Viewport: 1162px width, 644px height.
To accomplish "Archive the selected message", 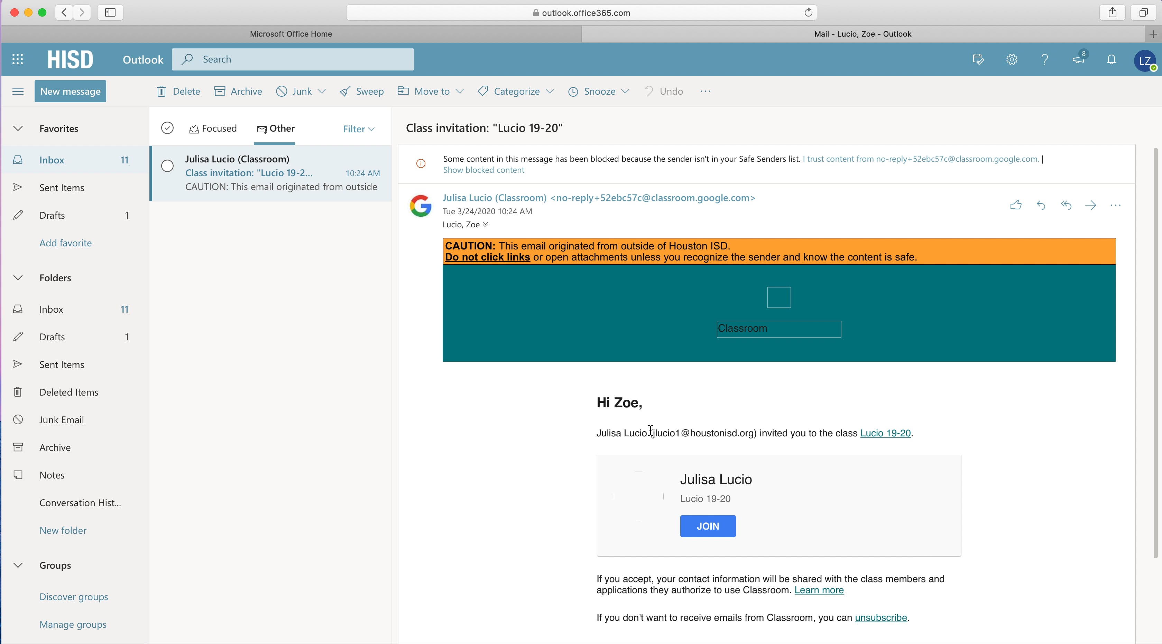I will pyautogui.click(x=238, y=91).
